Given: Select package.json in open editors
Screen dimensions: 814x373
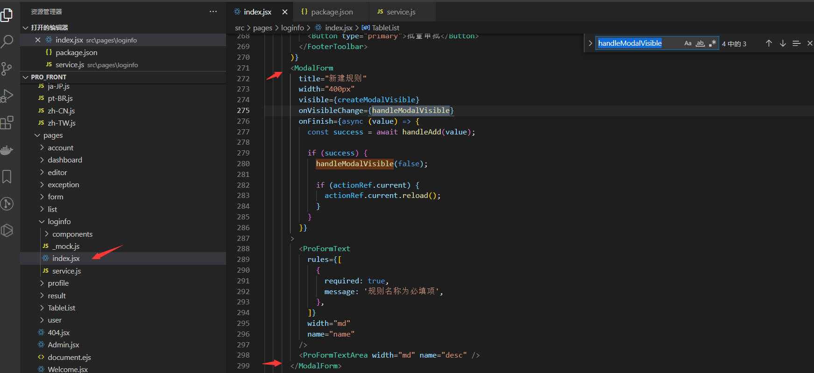Looking at the screenshot, I should [123, 53].
